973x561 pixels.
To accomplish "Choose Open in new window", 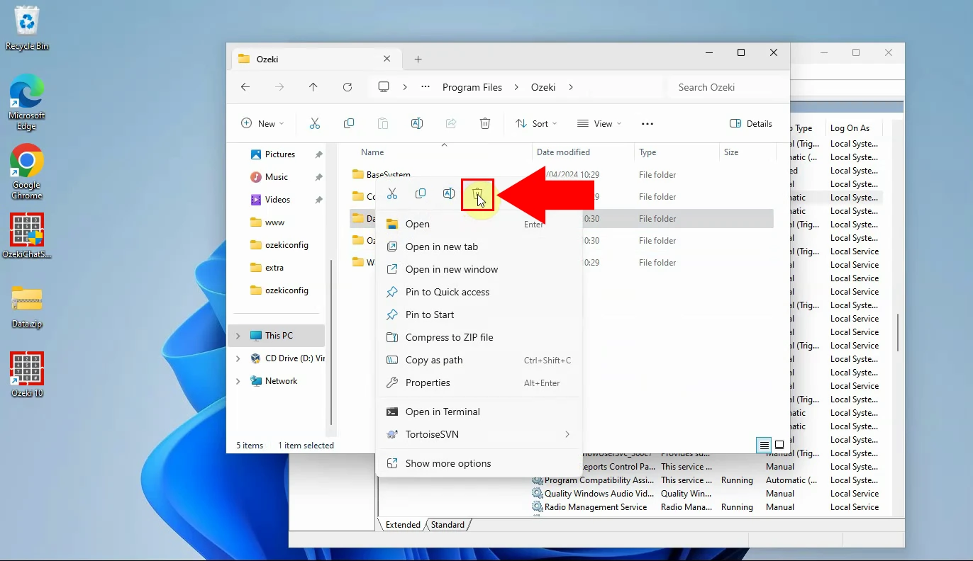I will click(479, 269).
